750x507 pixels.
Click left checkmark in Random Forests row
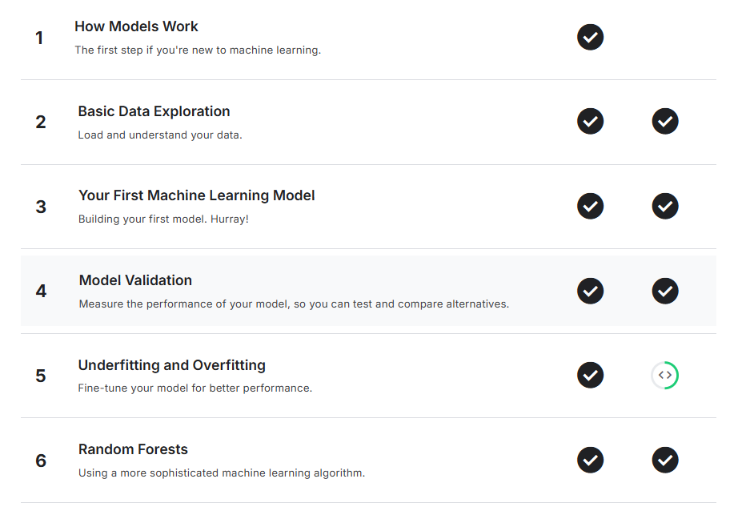[590, 460]
